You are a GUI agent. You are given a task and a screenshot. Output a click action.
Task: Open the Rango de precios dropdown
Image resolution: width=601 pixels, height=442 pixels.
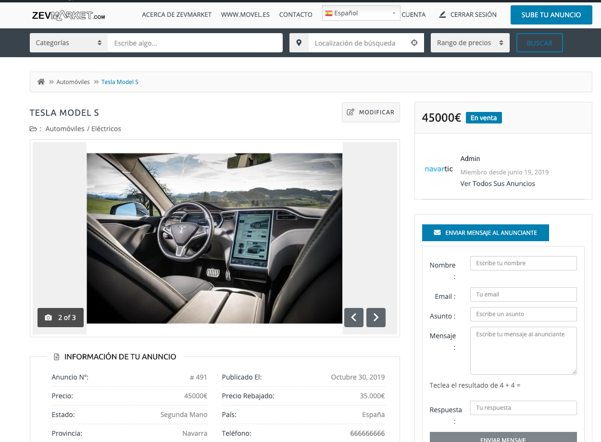pyautogui.click(x=470, y=43)
